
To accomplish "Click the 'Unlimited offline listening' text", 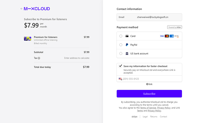I will [x=46, y=40].
